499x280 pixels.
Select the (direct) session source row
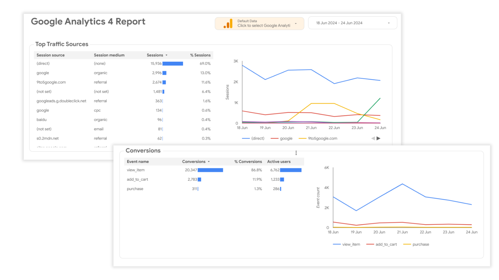pos(123,64)
